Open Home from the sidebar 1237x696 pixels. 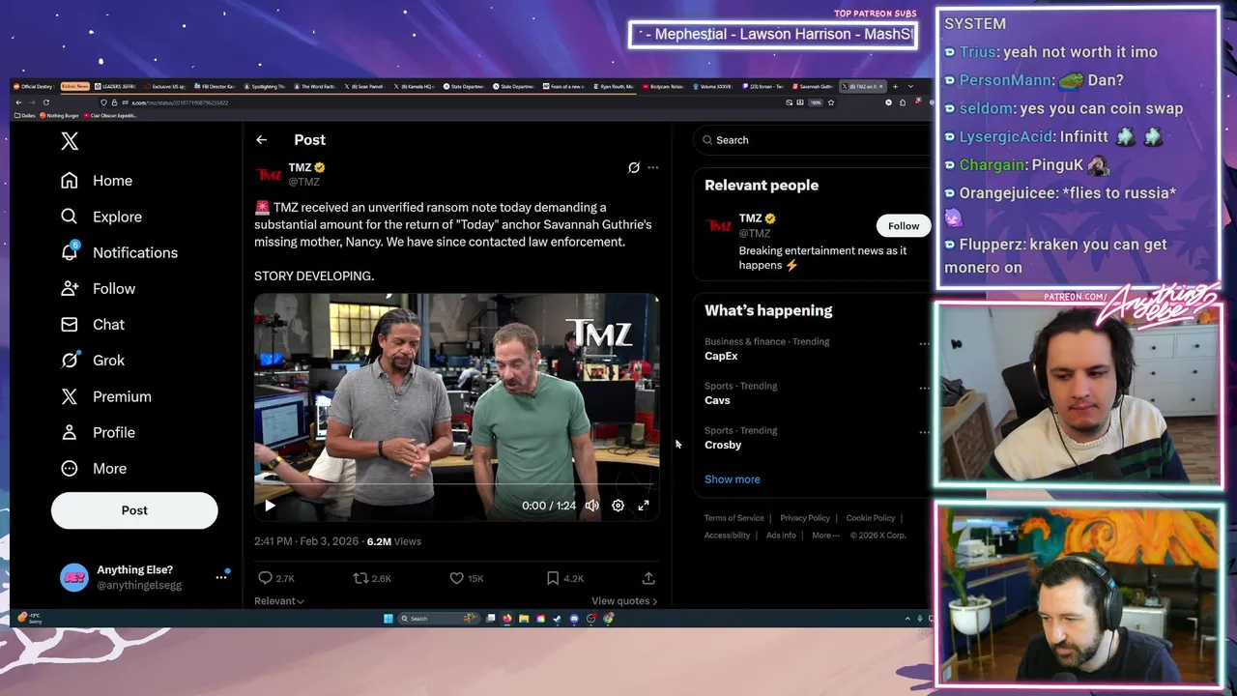point(97,181)
